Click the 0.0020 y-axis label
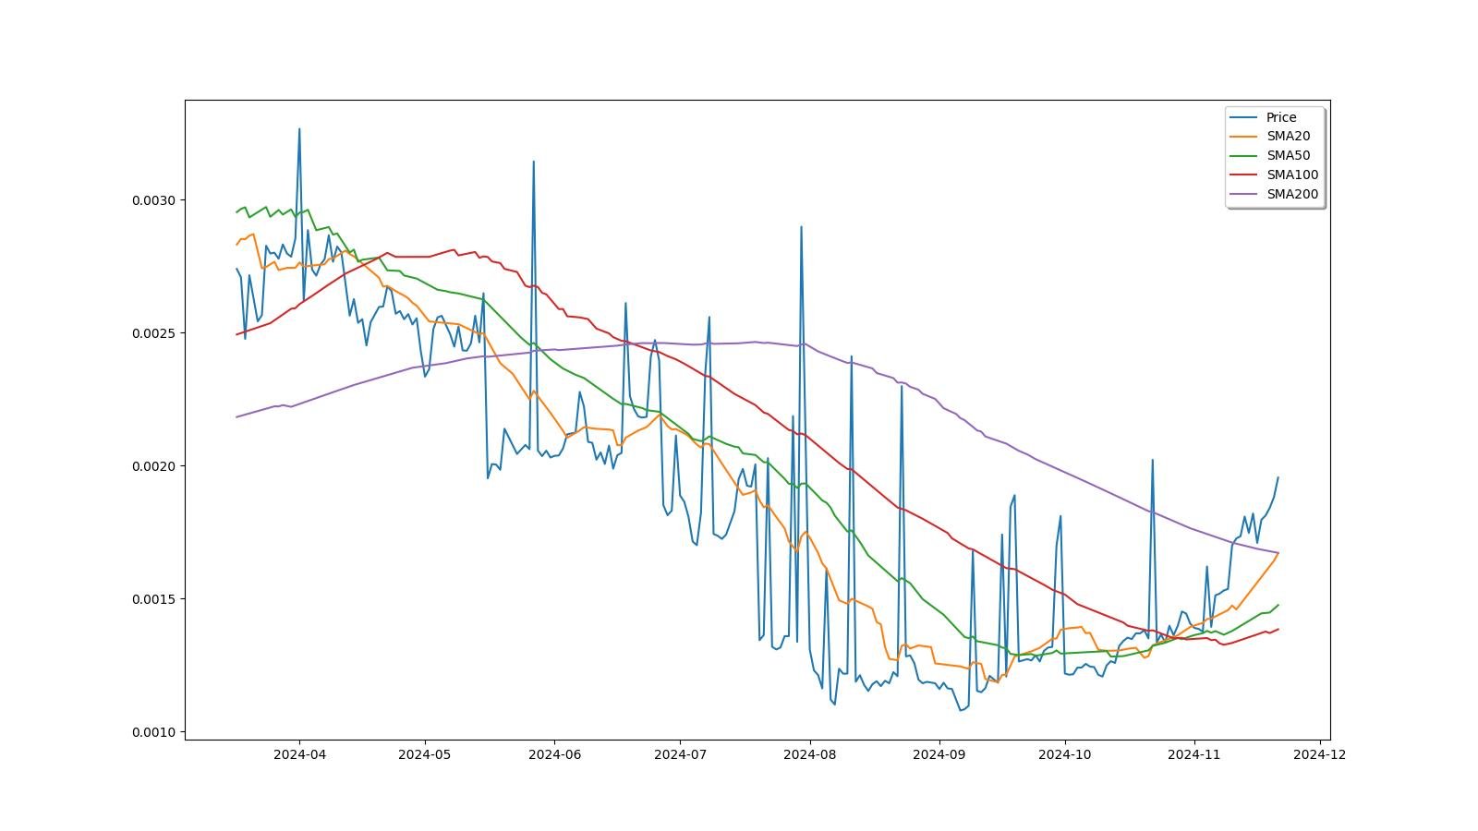The width and height of the screenshot is (1478, 831). click(x=154, y=466)
